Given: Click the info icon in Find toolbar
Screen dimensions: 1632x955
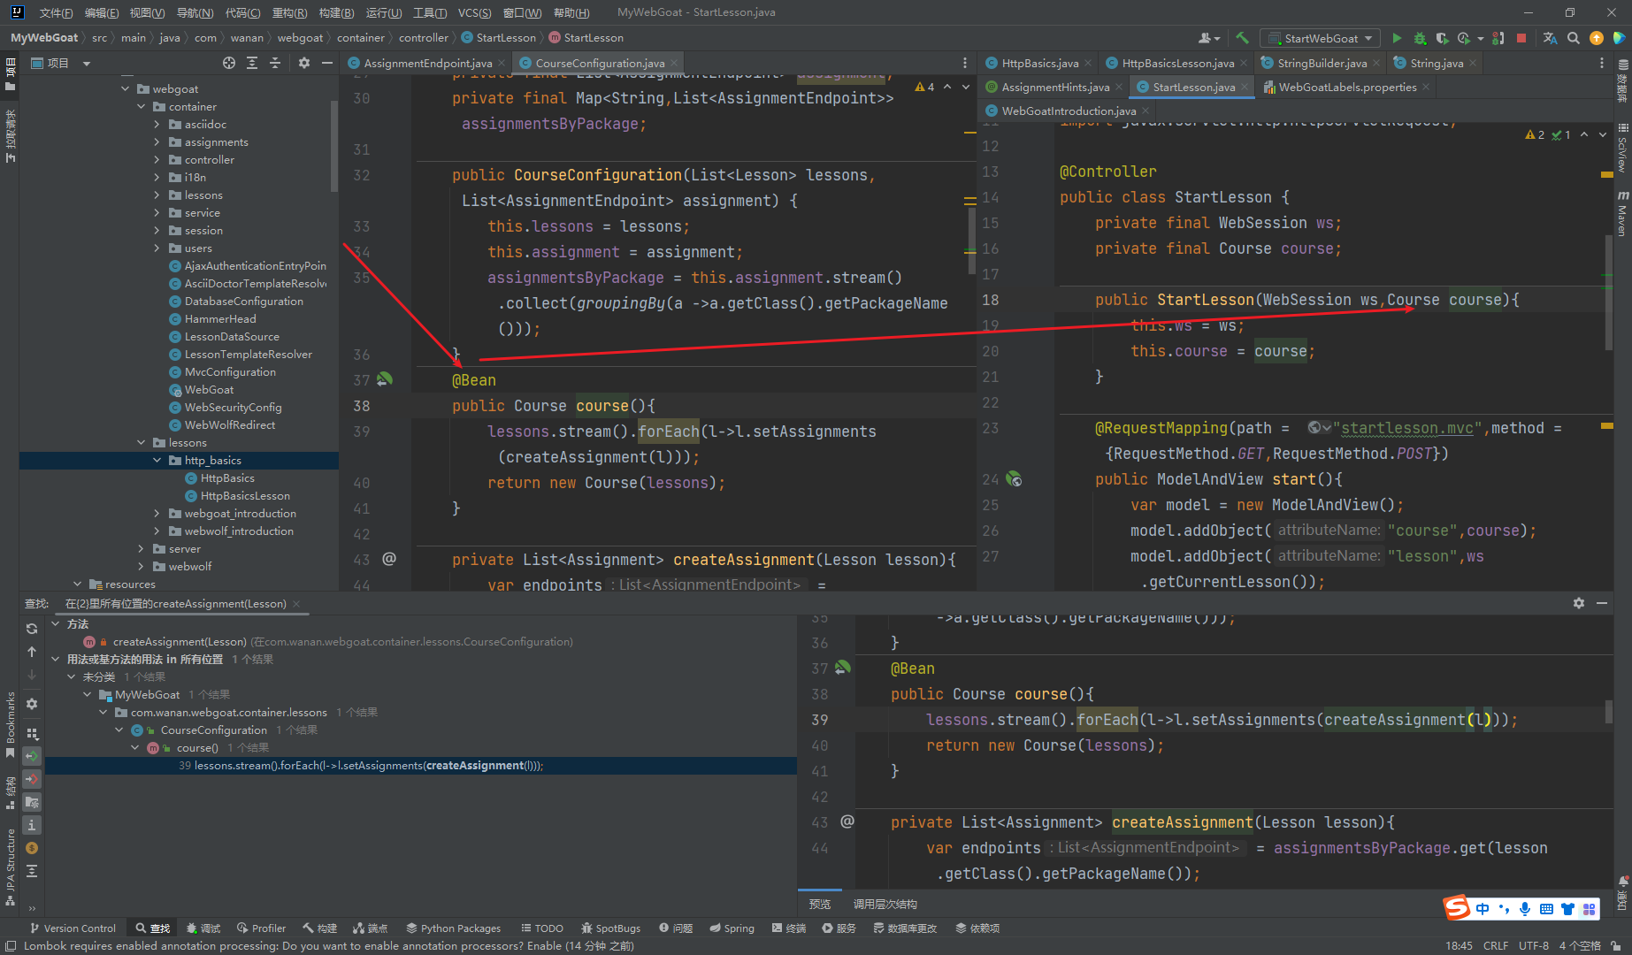Looking at the screenshot, I should point(32,825).
